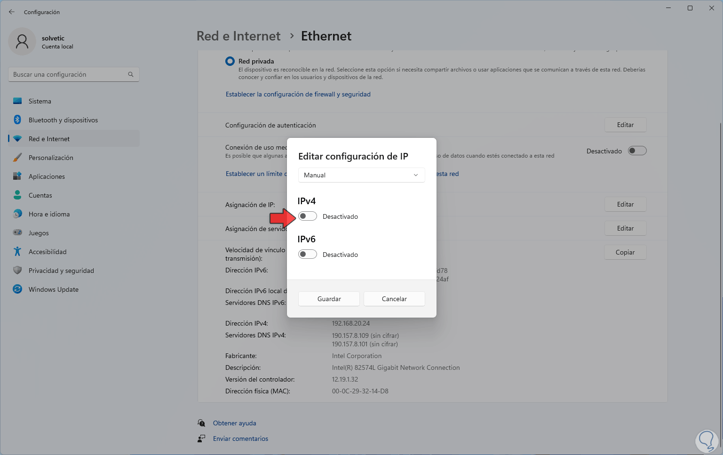Select the Red privada radio button

pyautogui.click(x=230, y=61)
